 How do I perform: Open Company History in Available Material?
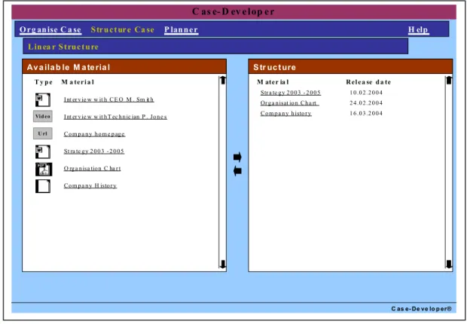(x=90, y=185)
